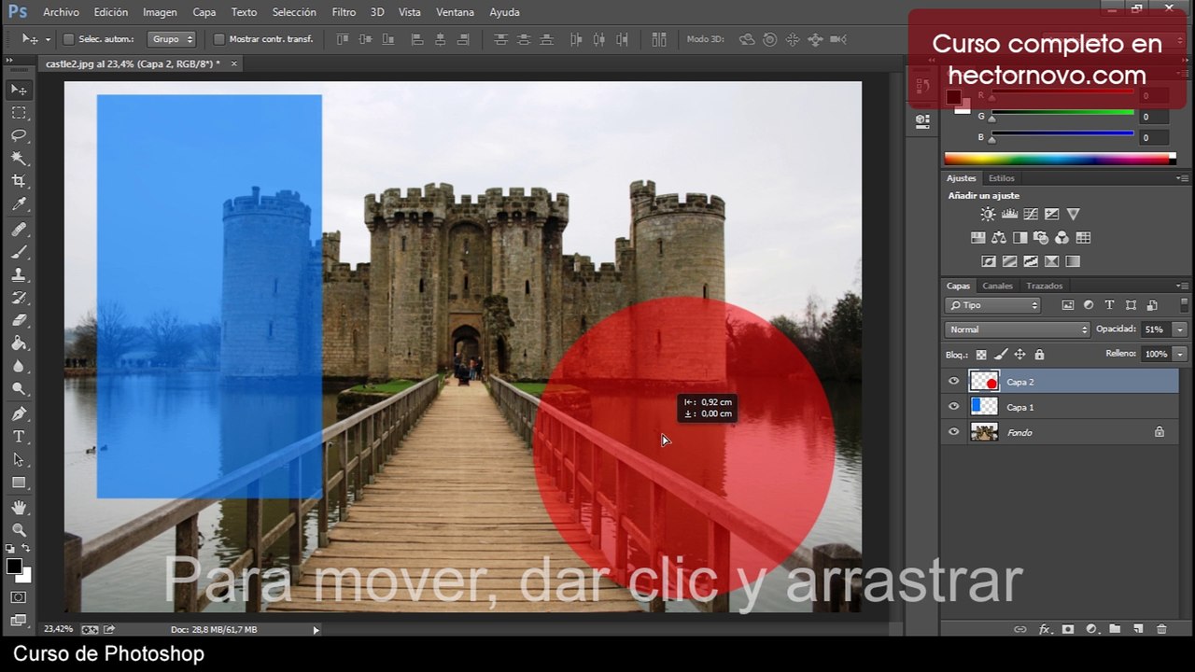Screen dimensions: 1195x672
Task: Select the Lasso tool
Action: click(x=19, y=135)
